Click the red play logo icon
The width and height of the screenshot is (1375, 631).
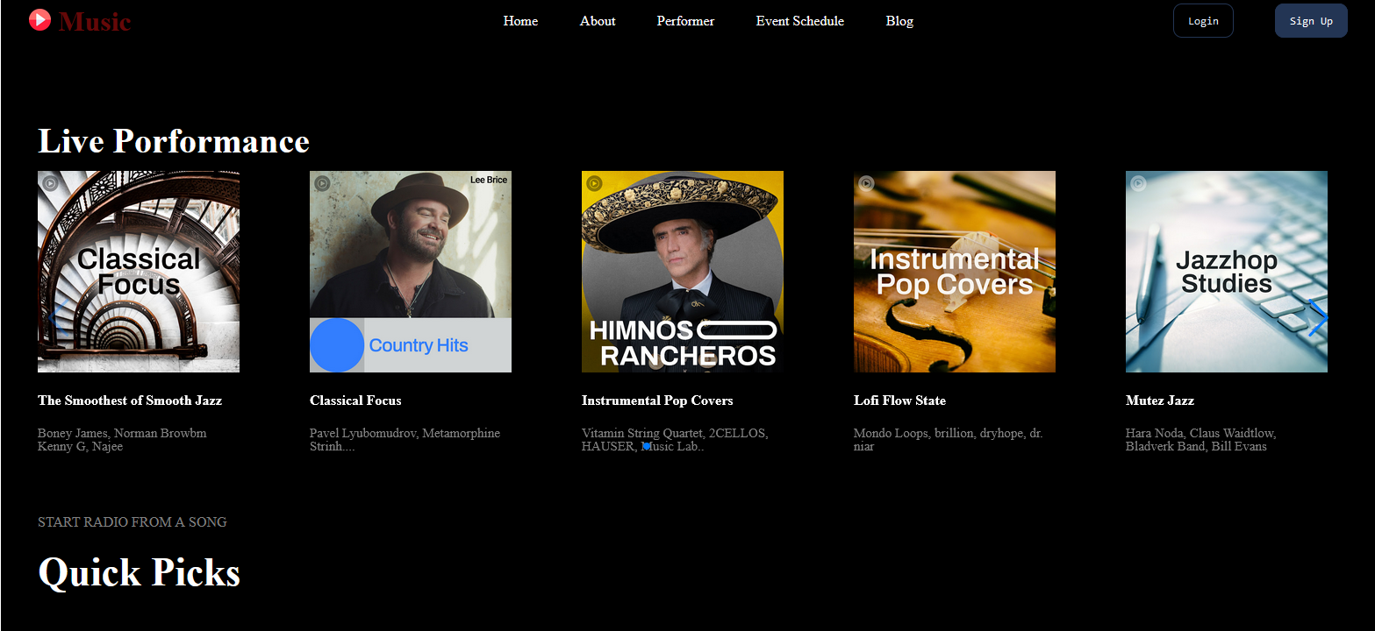tap(39, 19)
